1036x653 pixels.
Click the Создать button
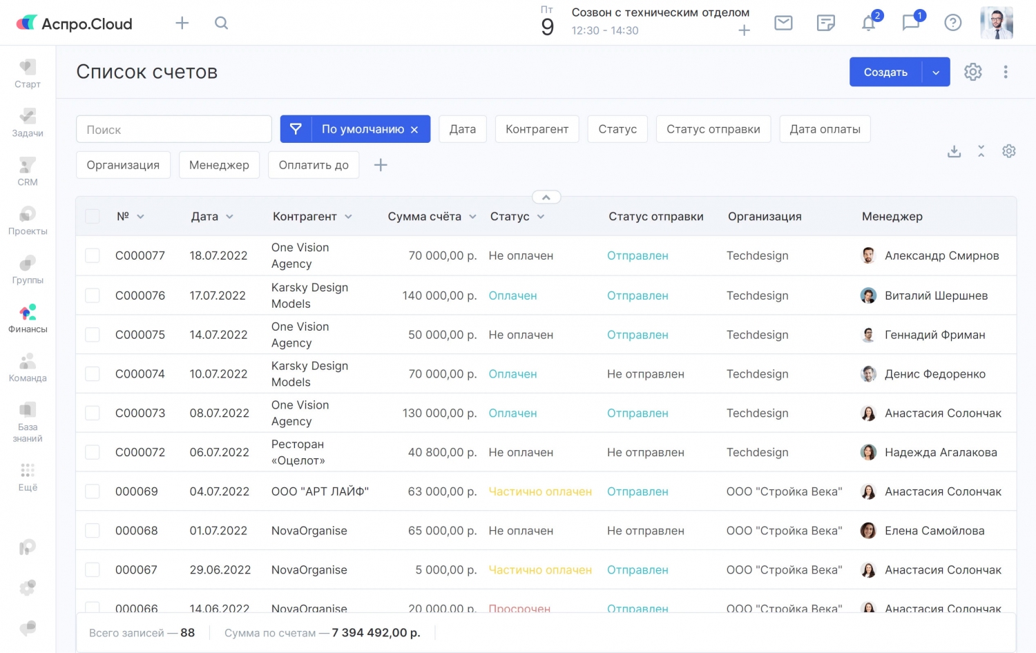click(885, 72)
